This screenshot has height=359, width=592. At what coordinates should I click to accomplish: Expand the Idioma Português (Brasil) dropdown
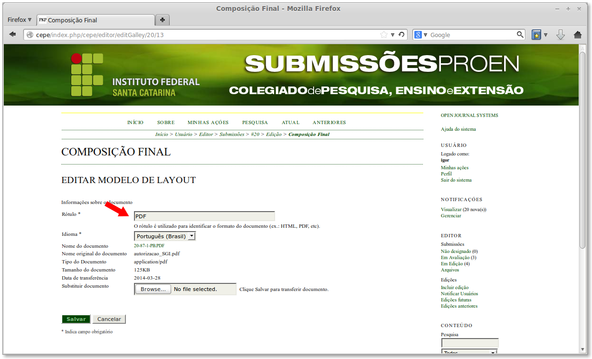click(165, 236)
